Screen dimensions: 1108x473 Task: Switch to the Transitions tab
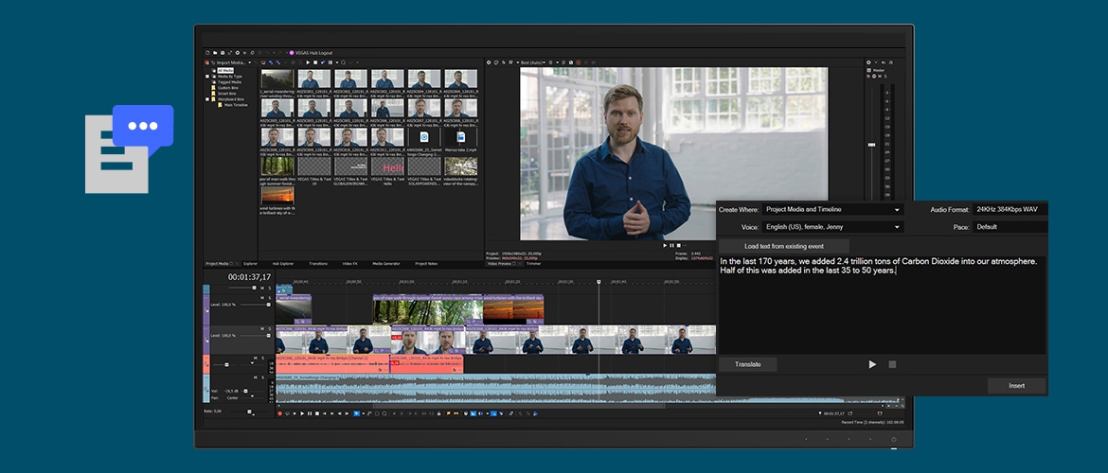[x=318, y=263]
